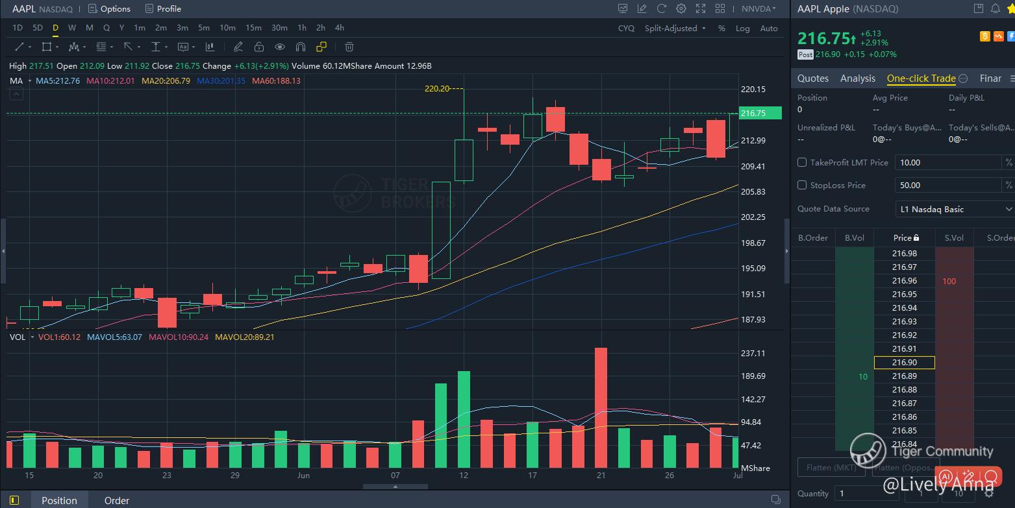Screen dimensions: 1015x508
Task: Select the One-click Trade tab
Action: (x=921, y=79)
